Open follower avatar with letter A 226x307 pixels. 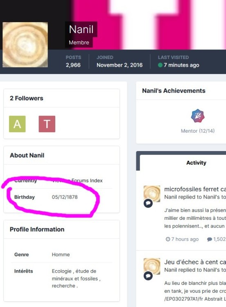click(17, 124)
